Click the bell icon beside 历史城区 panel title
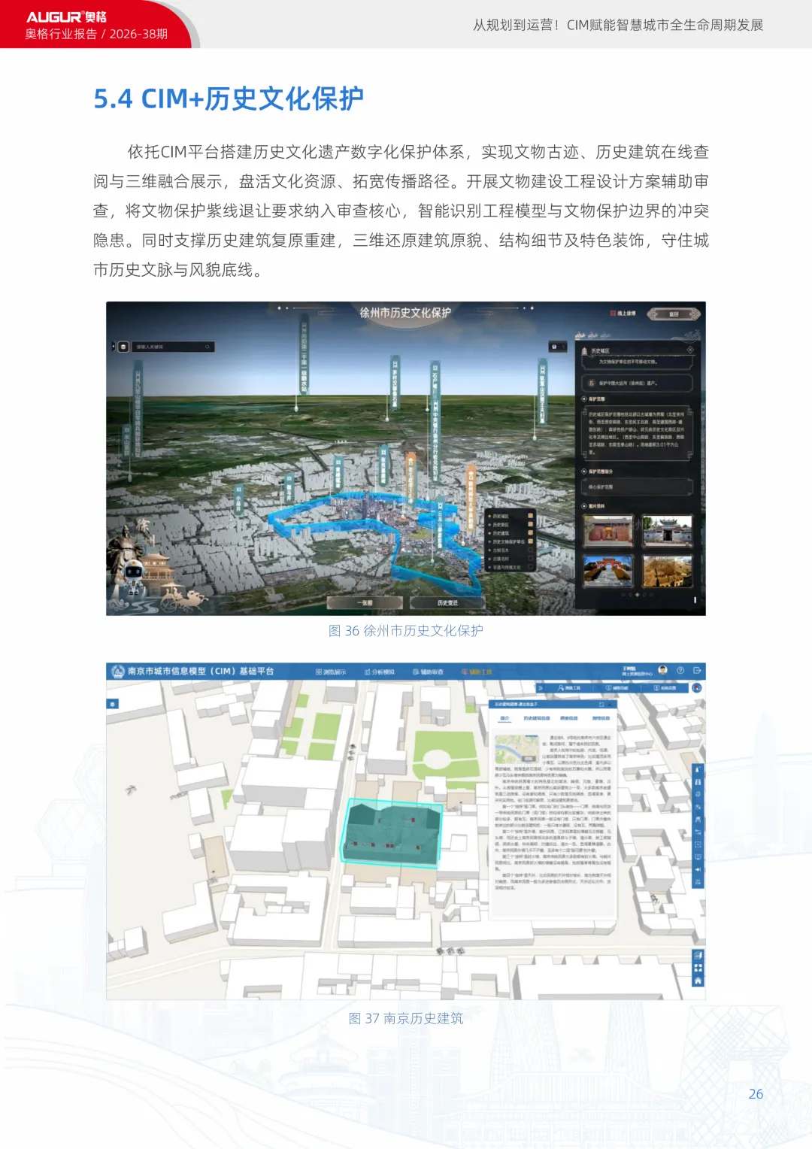The height and width of the screenshot is (1149, 812). [x=584, y=350]
